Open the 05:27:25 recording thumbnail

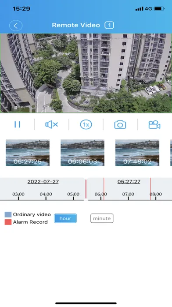coord(28,153)
